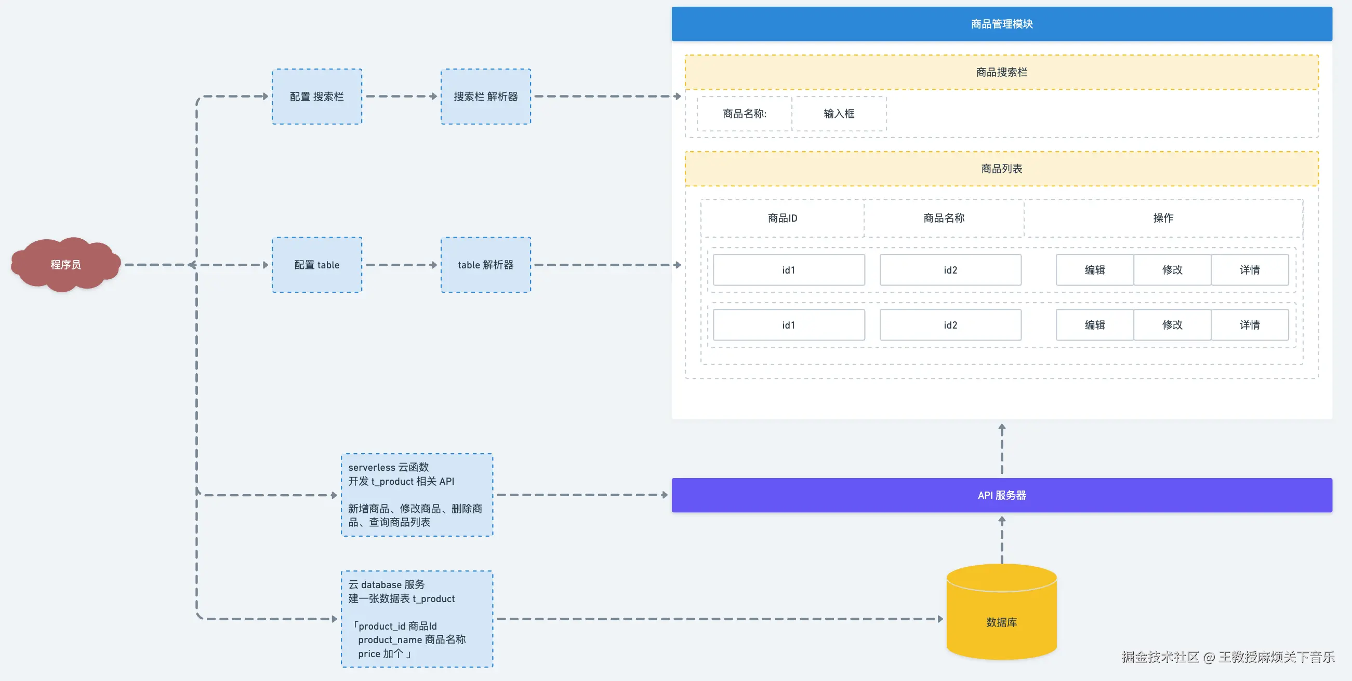
Task: Click the 商品名称 column header
Action: click(x=944, y=218)
